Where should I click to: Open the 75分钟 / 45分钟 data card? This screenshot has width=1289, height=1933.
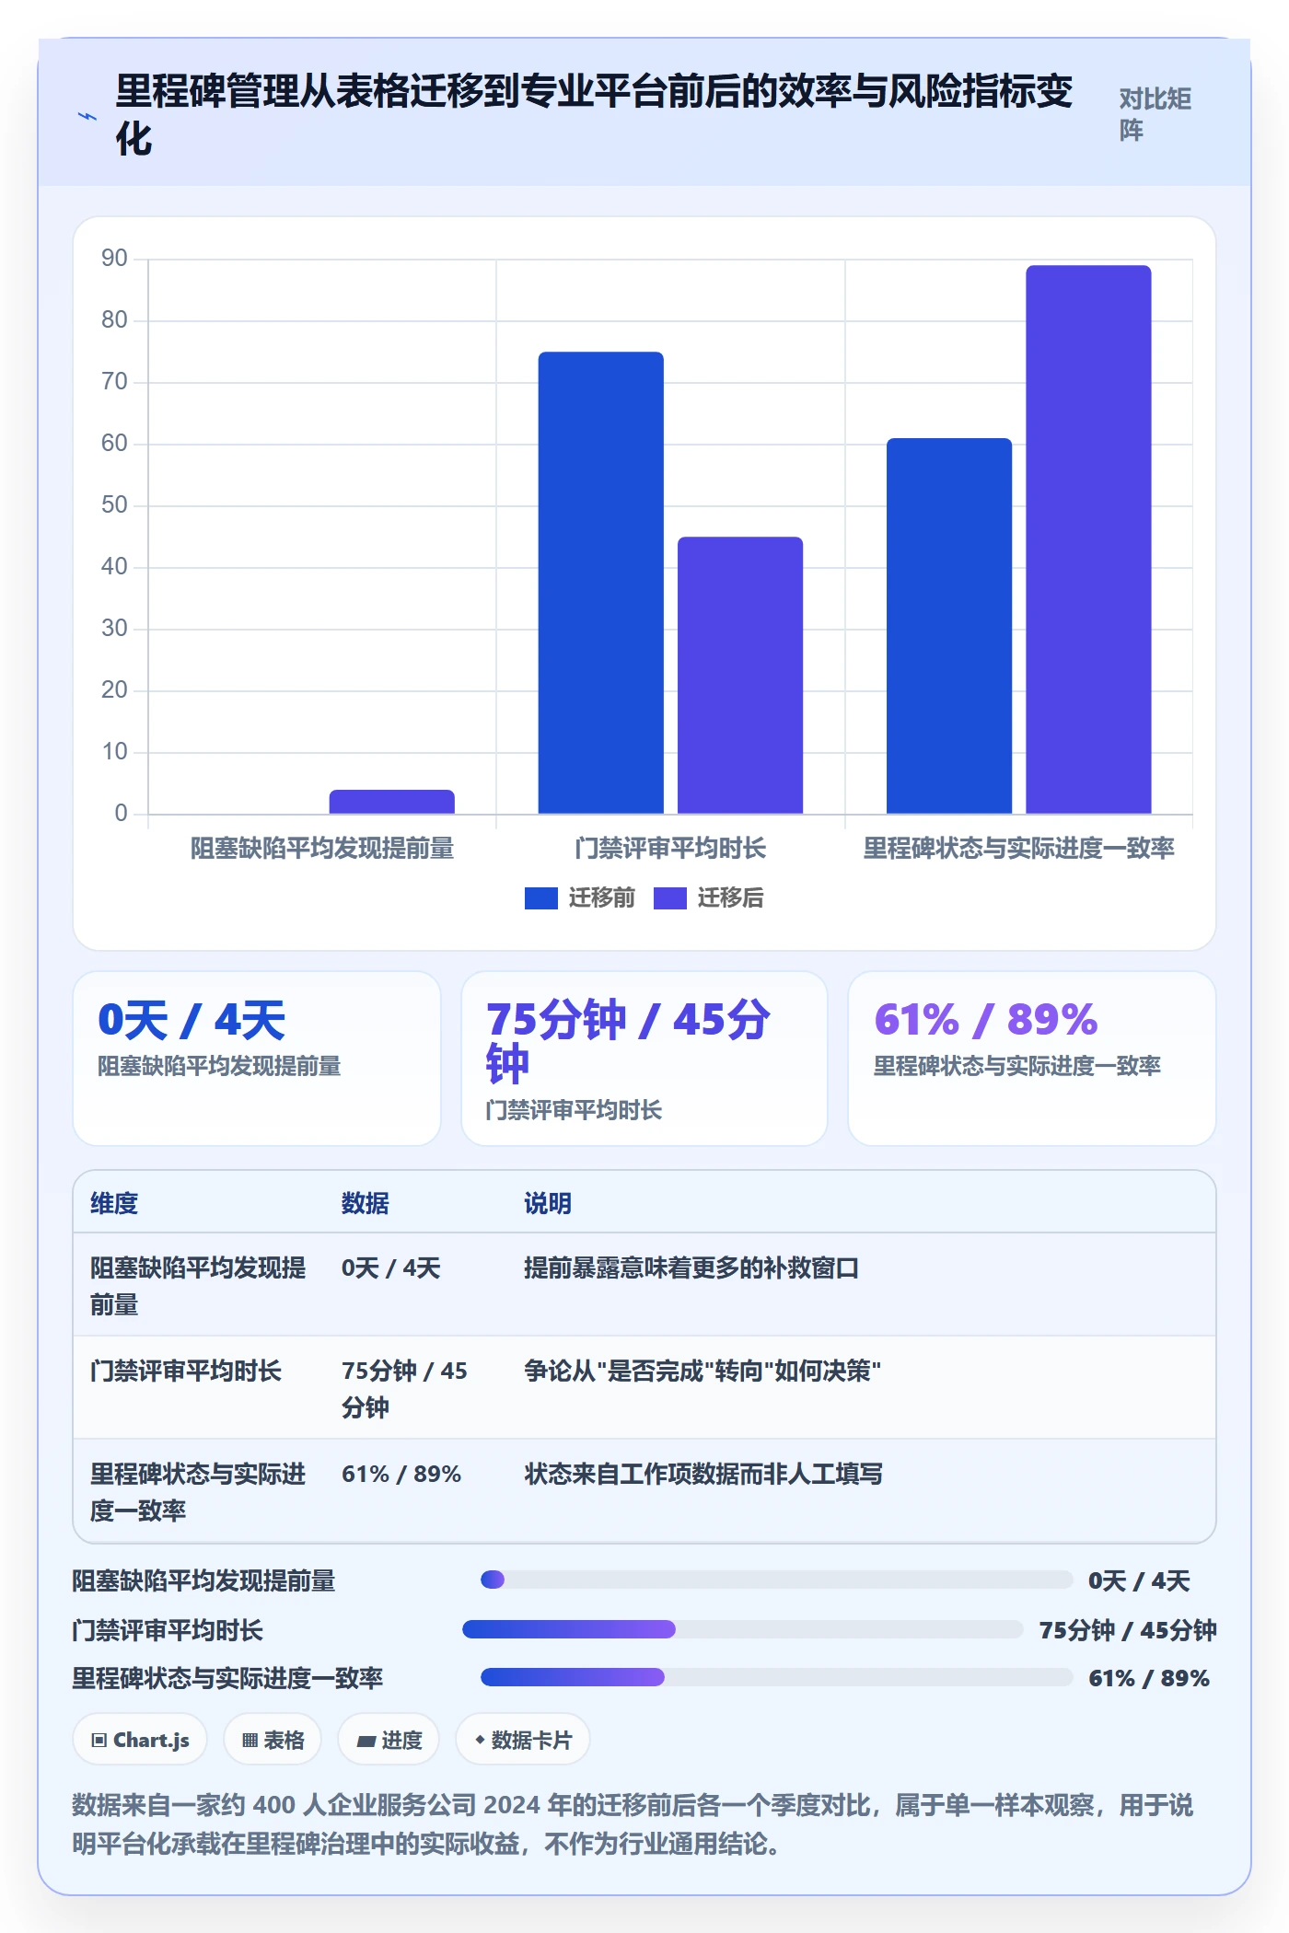(x=644, y=1059)
